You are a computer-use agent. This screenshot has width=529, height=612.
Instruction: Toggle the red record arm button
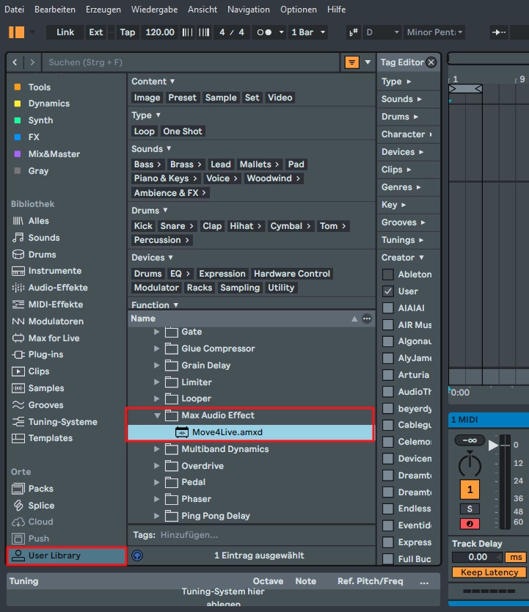(470, 524)
